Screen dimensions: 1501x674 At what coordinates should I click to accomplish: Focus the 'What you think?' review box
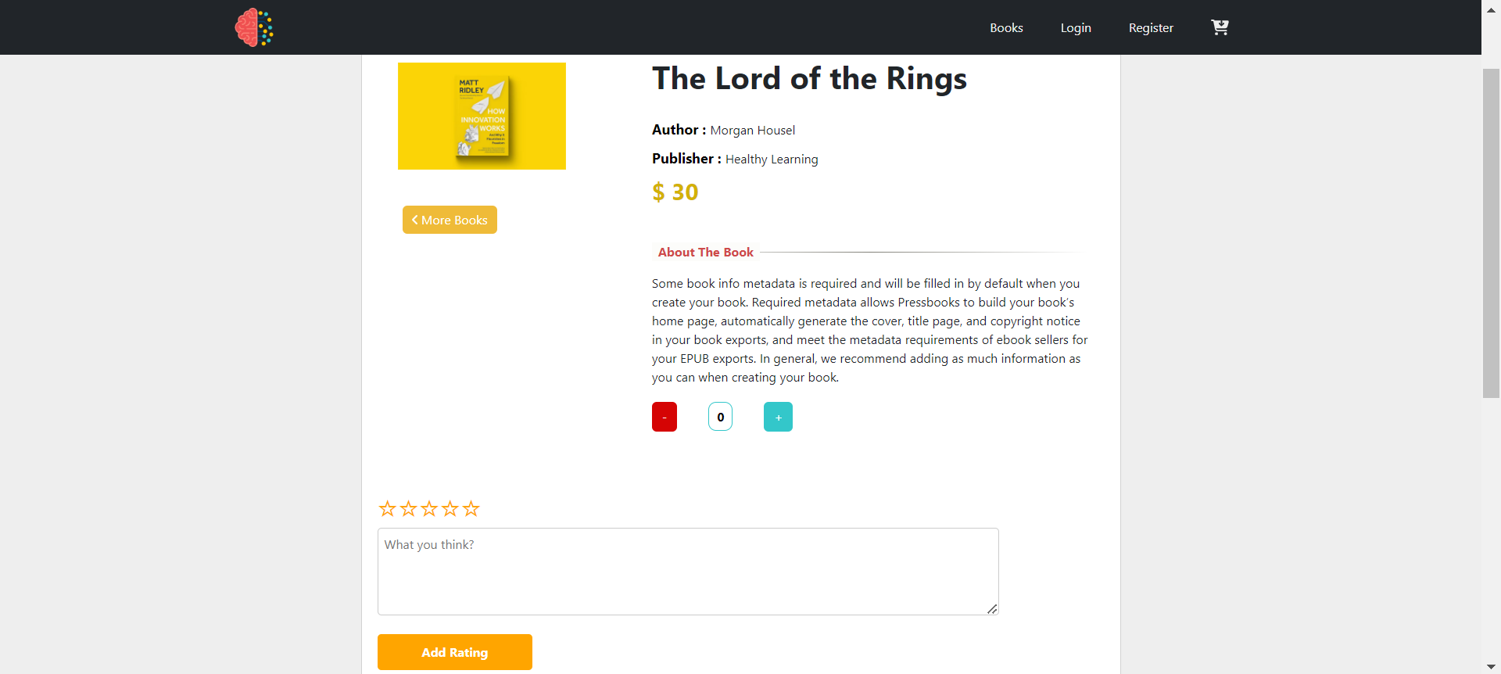[x=688, y=571]
